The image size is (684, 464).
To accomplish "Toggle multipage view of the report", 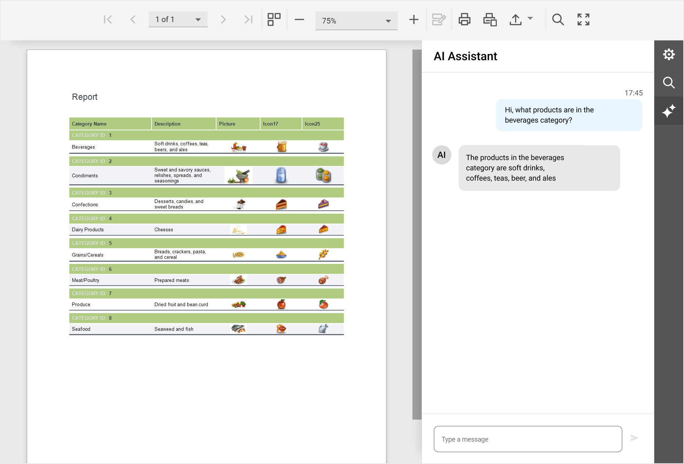I will coord(274,19).
